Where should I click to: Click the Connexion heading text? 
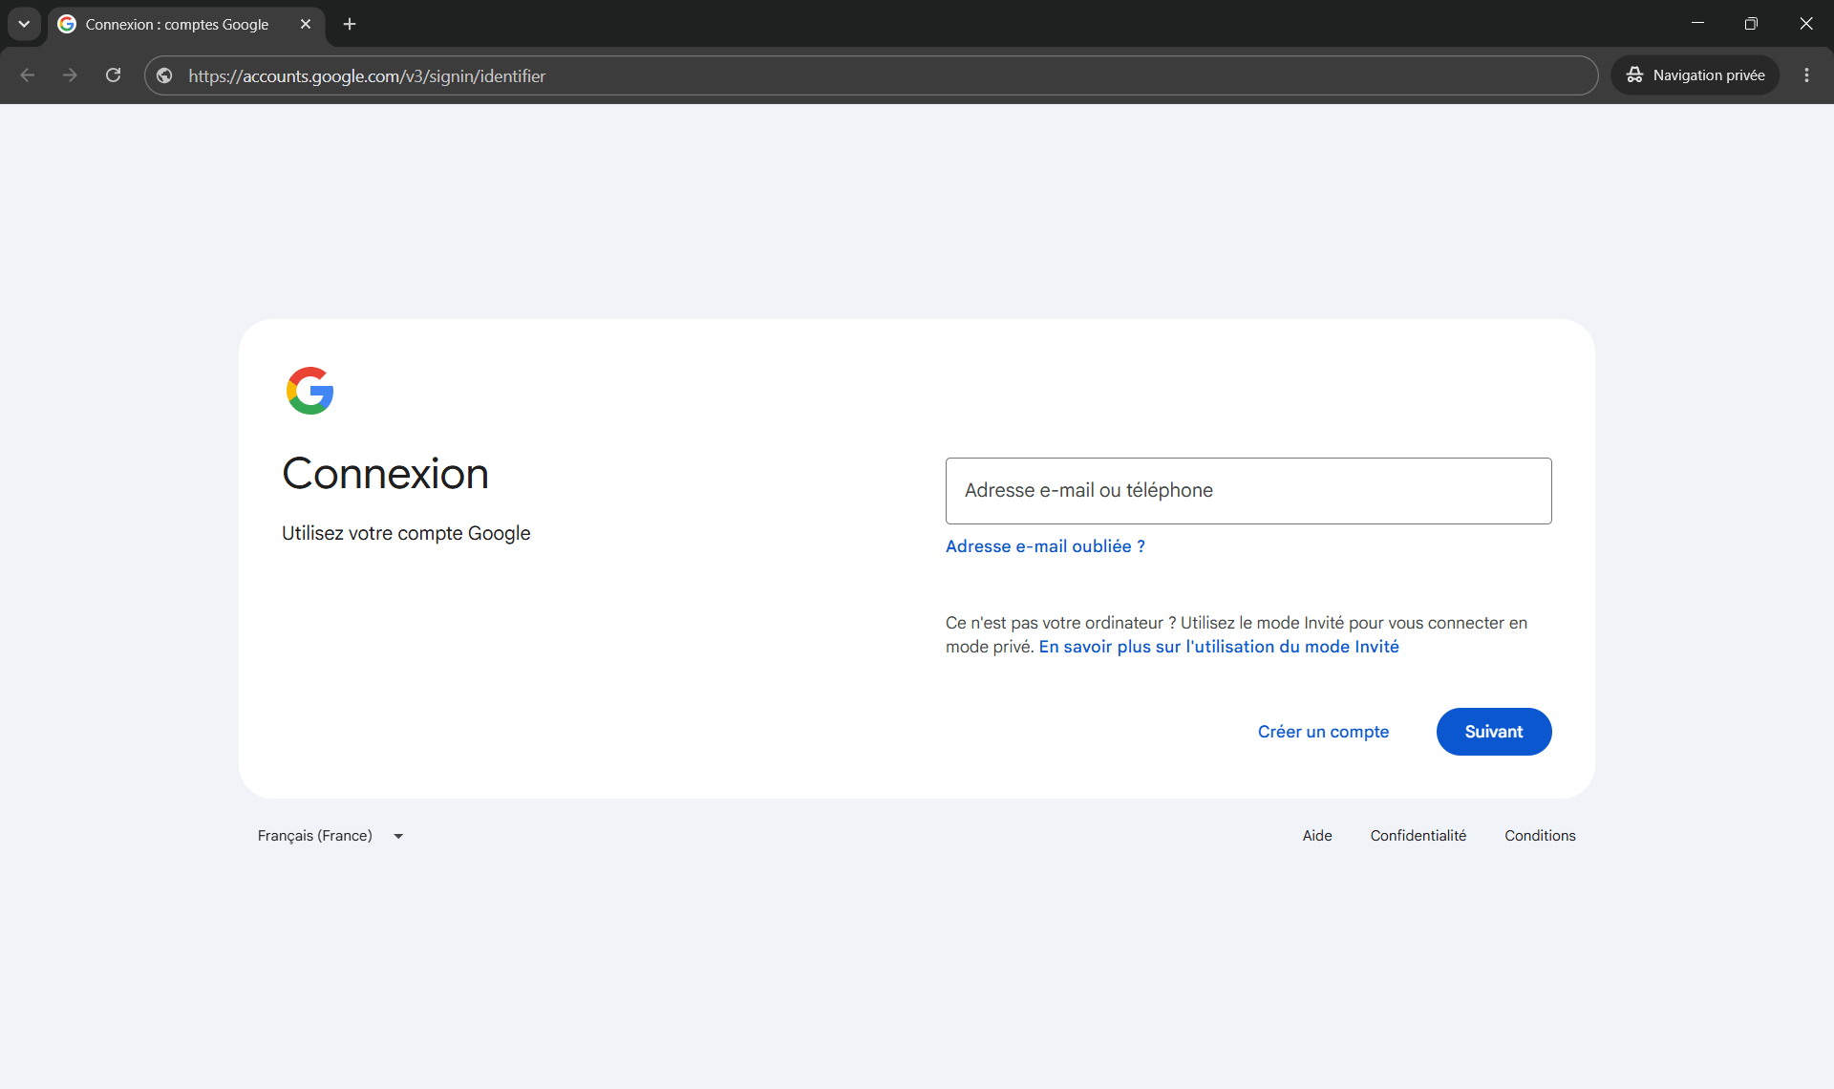[x=385, y=474]
